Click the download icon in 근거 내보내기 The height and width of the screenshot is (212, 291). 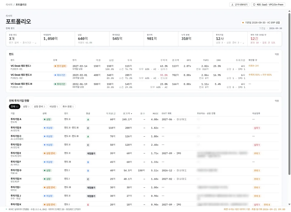(x=232, y=5)
